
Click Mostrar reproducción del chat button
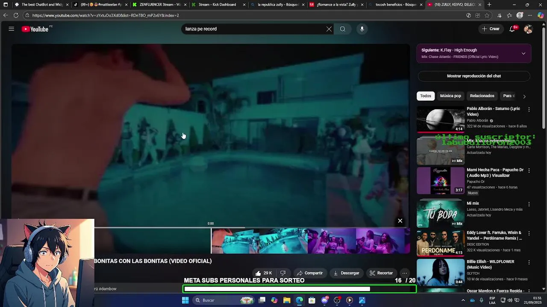(474, 76)
